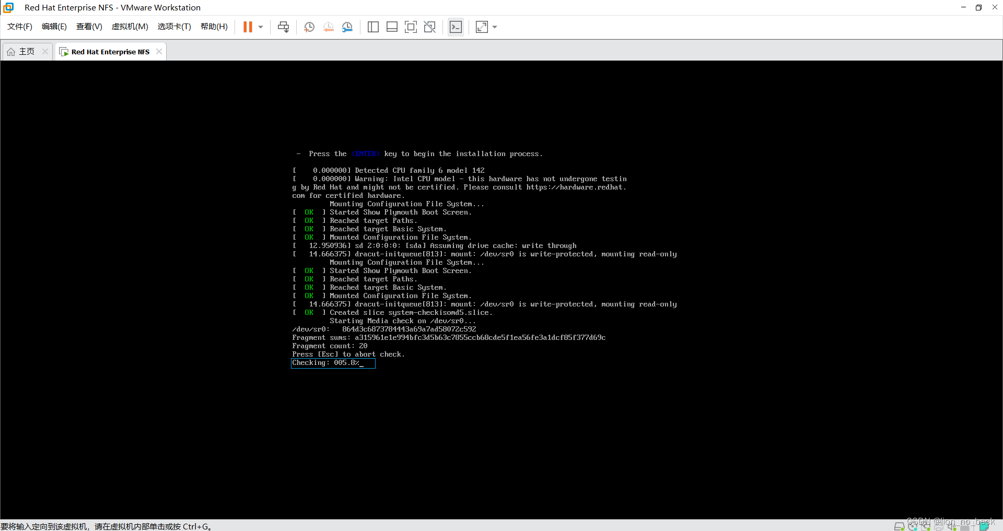Click the VM icon on Red Hat tab
This screenshot has height=531, width=1003.
click(64, 52)
